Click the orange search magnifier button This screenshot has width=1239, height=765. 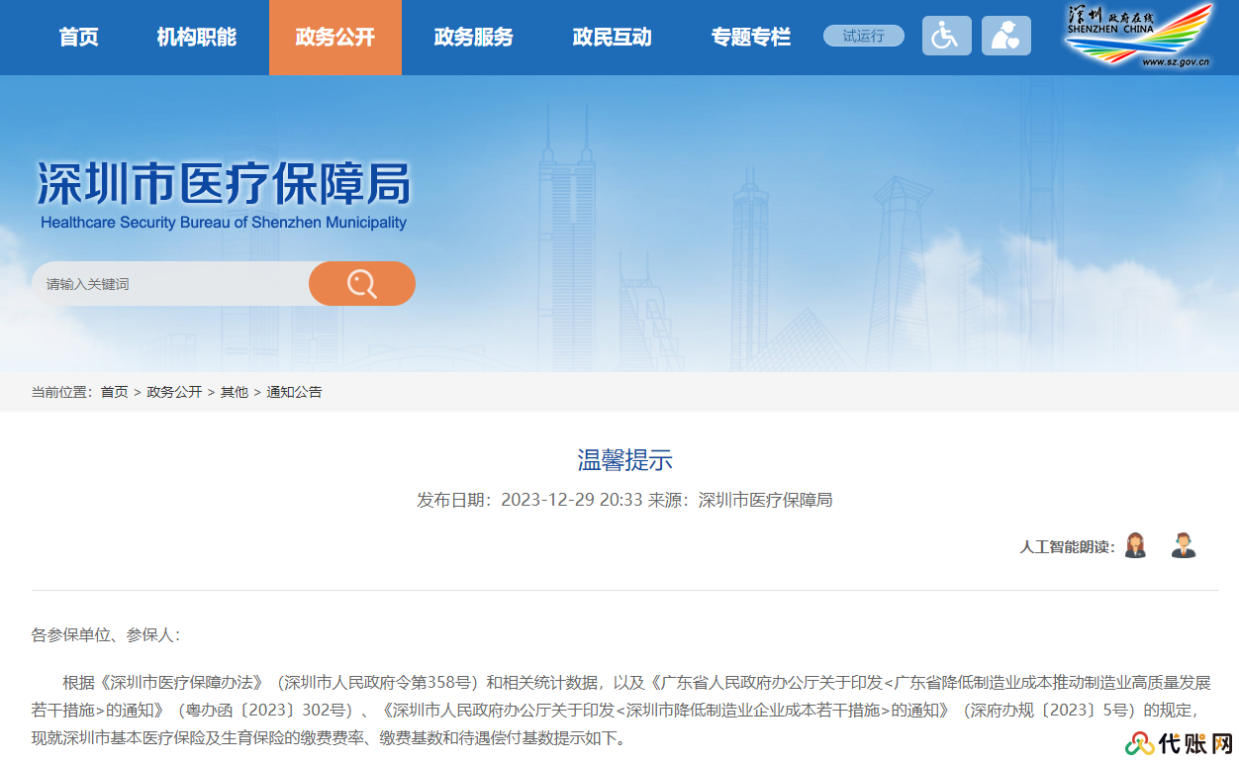coord(361,284)
